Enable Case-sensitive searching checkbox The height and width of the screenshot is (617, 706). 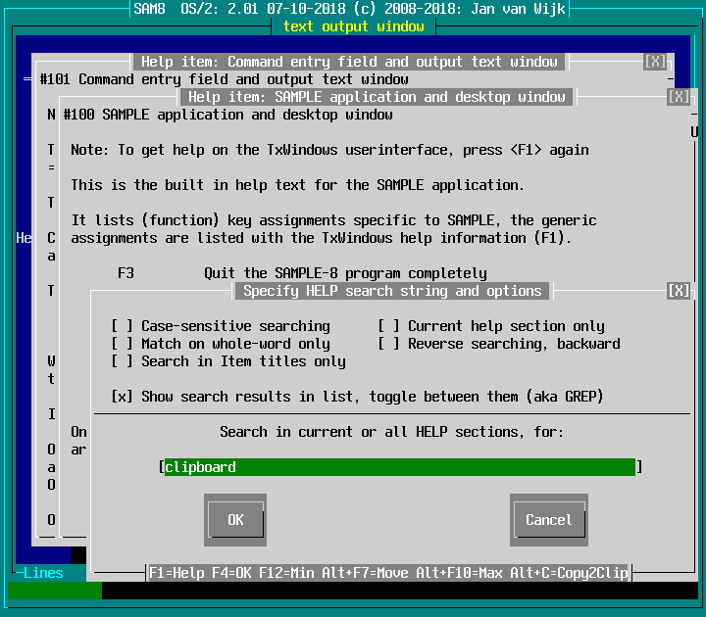coord(123,326)
